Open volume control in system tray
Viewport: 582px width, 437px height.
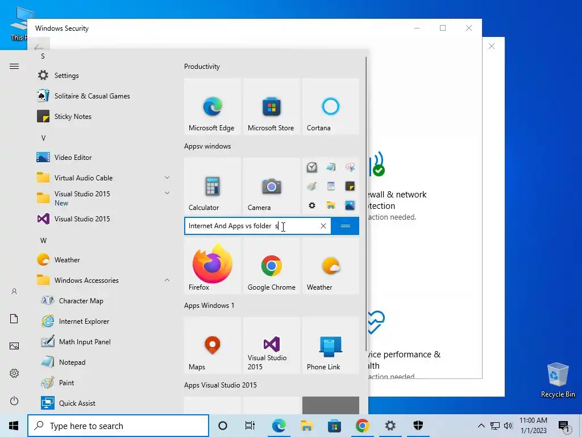[508, 426]
